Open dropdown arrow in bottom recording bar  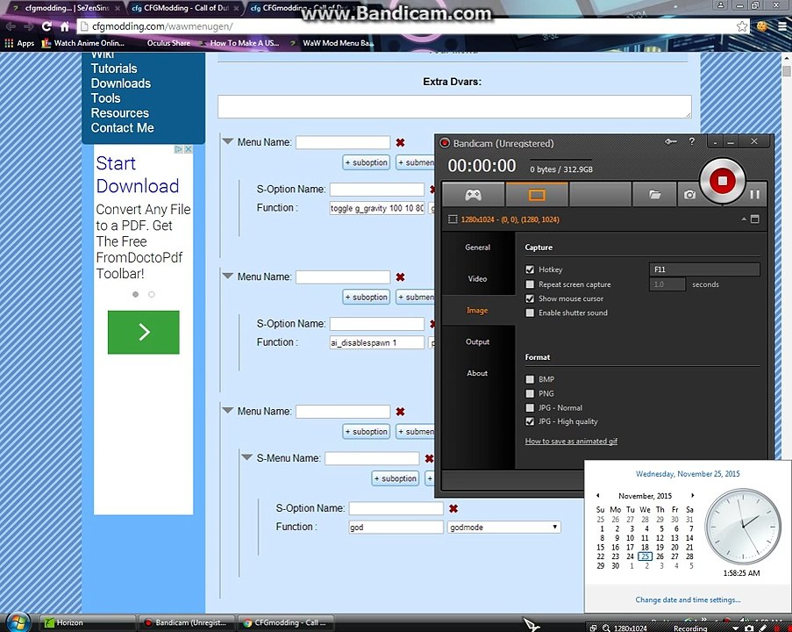point(735,628)
